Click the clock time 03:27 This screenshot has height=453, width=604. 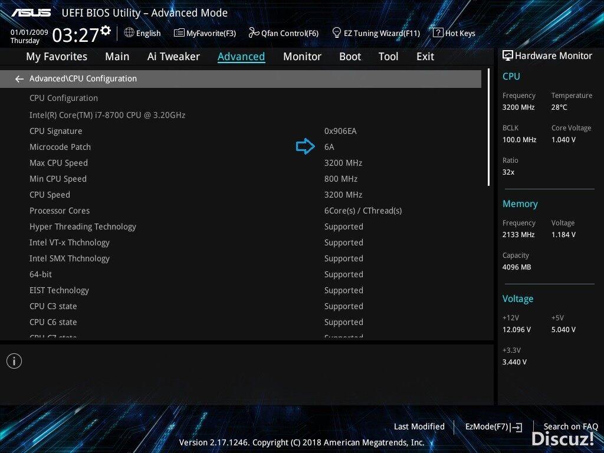tap(75, 35)
